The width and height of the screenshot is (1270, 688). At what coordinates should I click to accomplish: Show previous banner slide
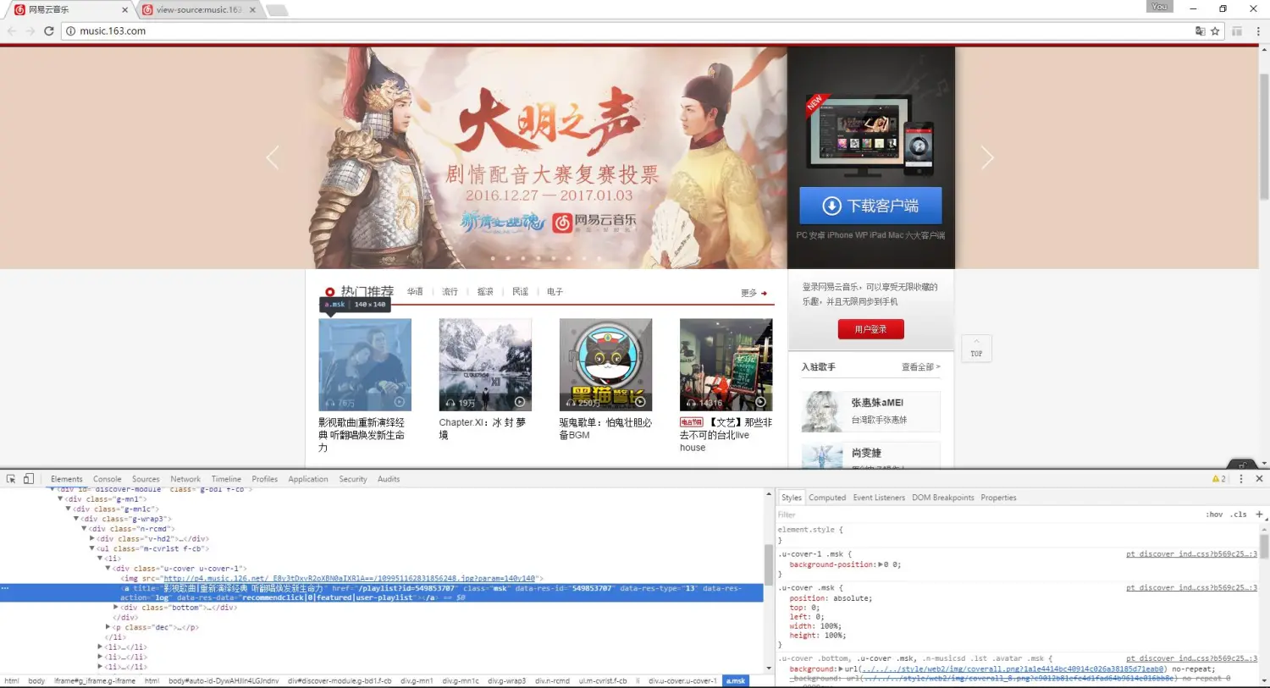273,157
